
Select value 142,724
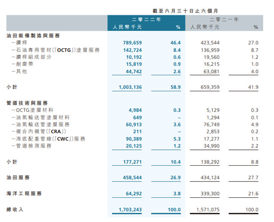[x=132, y=50]
